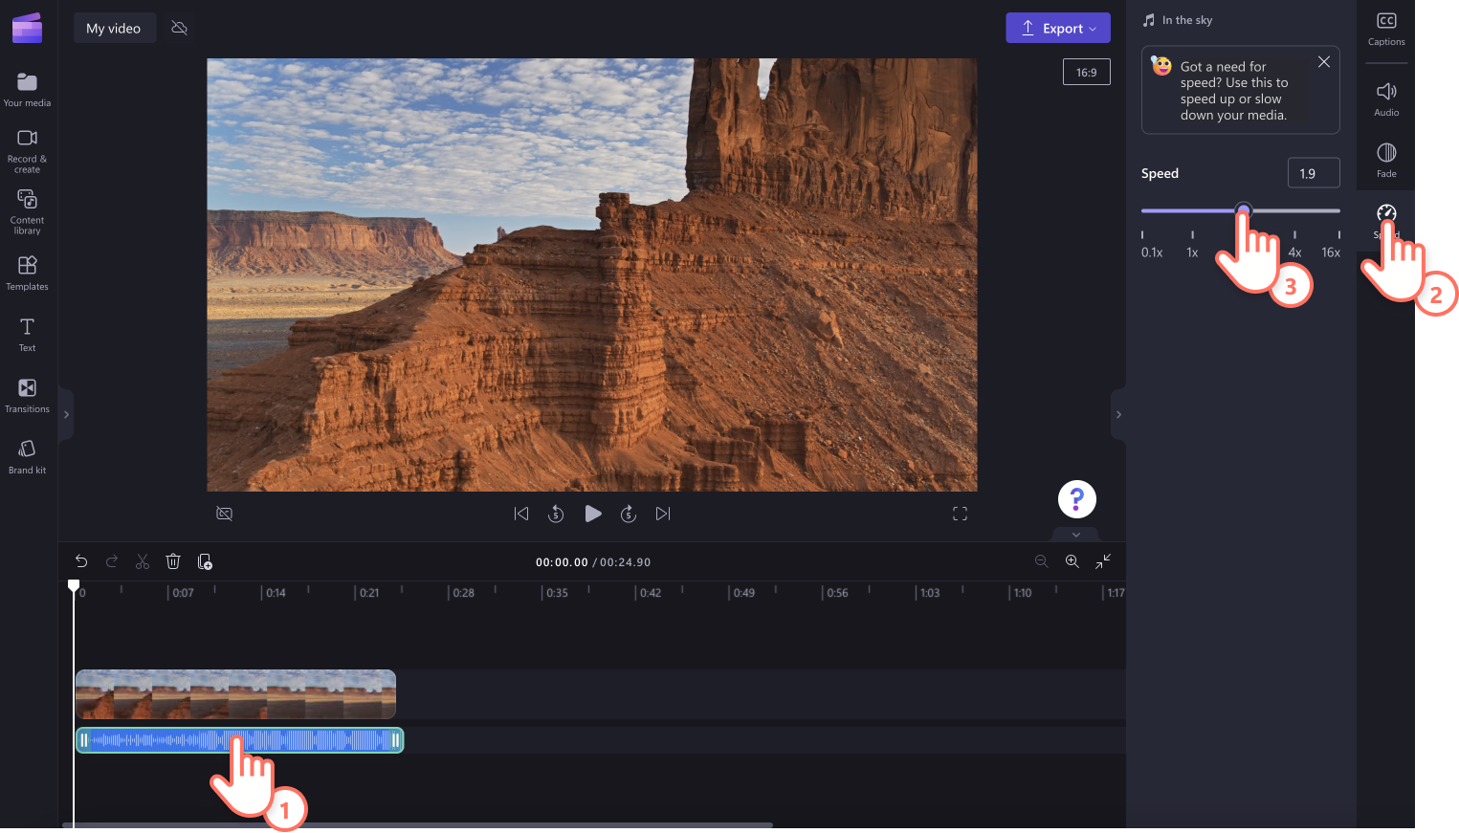Edit the My video title
1459x833 pixels.
[114, 28]
